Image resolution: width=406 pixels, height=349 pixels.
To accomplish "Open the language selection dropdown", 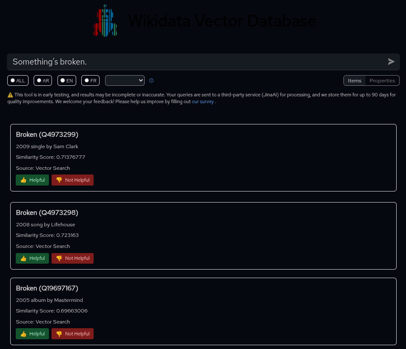I will [125, 80].
